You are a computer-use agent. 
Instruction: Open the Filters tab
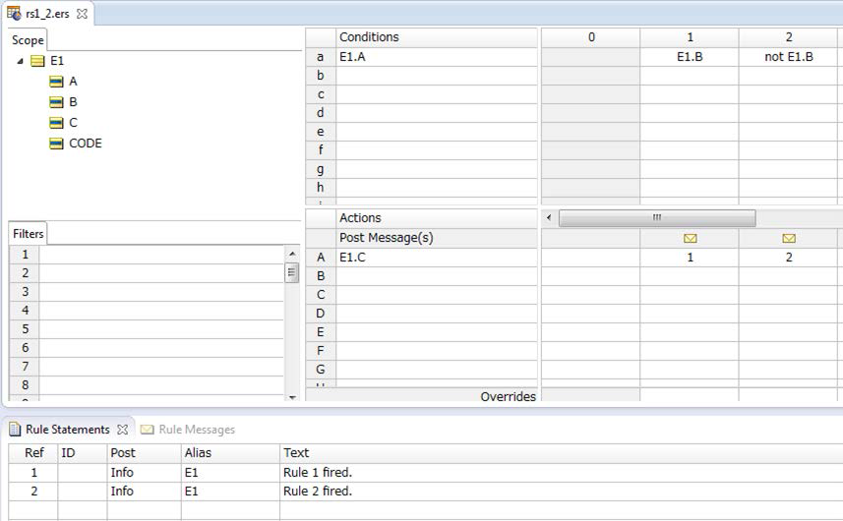pyautogui.click(x=28, y=234)
